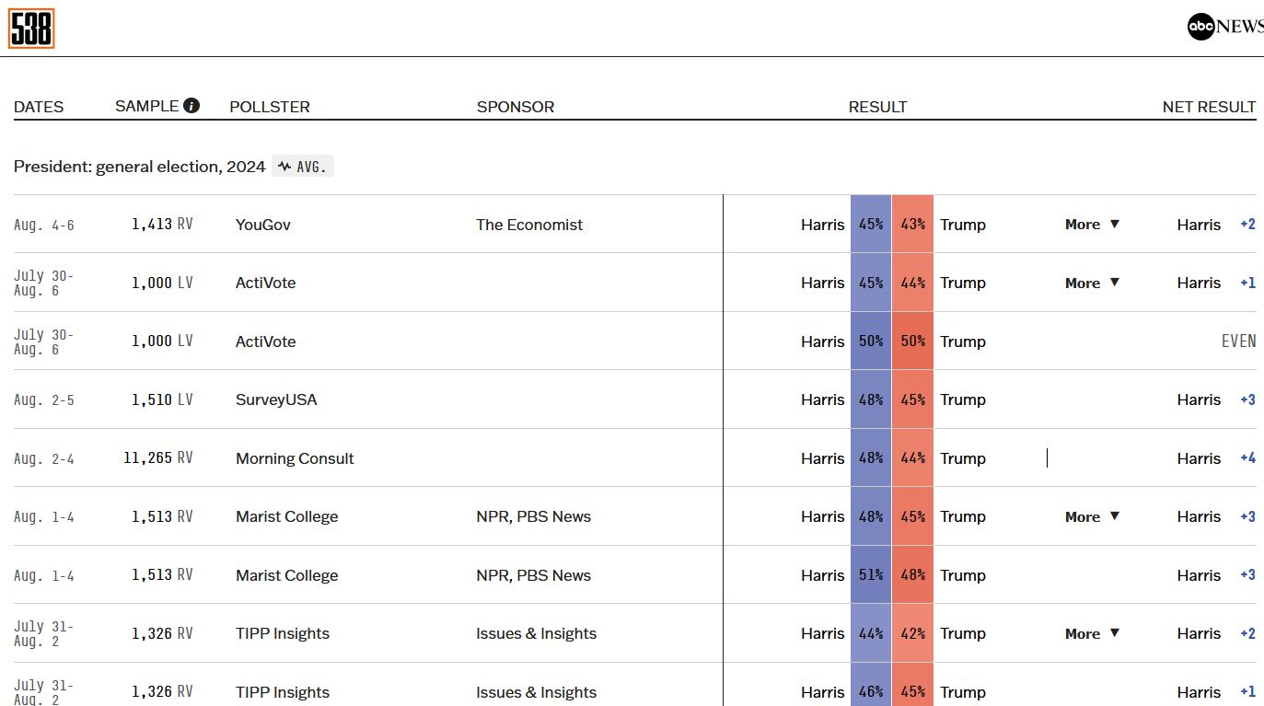Open the Morning Consult pollster link

coord(295,458)
